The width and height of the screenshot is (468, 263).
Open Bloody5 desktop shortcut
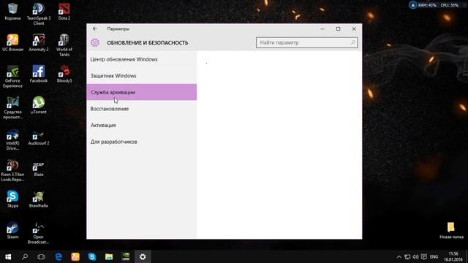[x=64, y=74]
